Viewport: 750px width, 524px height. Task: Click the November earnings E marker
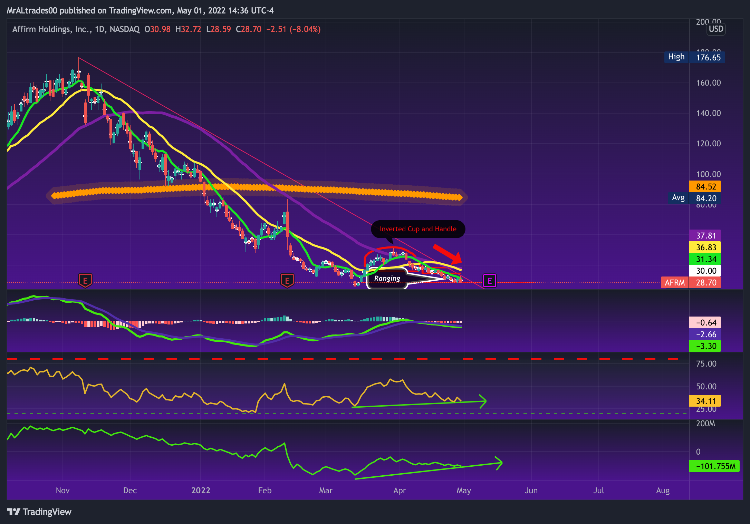pyautogui.click(x=85, y=281)
